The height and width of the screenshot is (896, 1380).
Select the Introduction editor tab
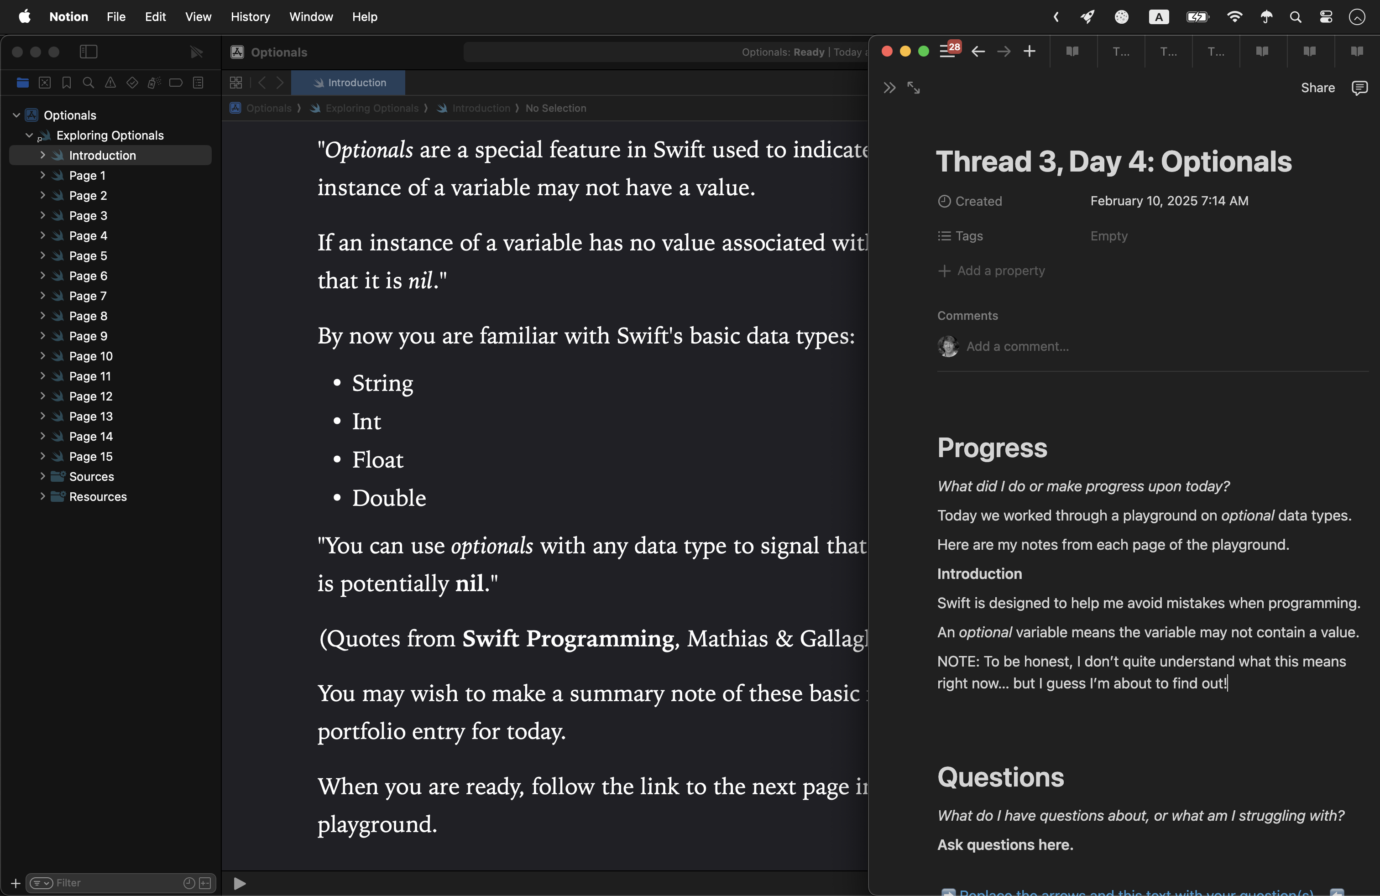point(349,83)
